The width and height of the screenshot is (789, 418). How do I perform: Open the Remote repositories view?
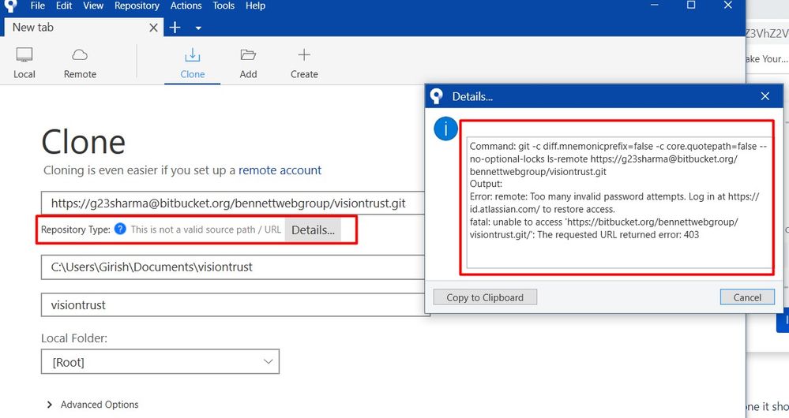[80, 63]
